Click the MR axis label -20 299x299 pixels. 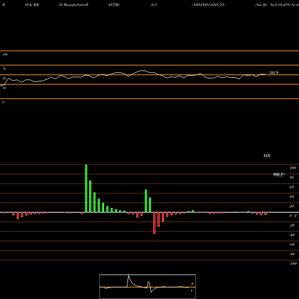coord(292,225)
